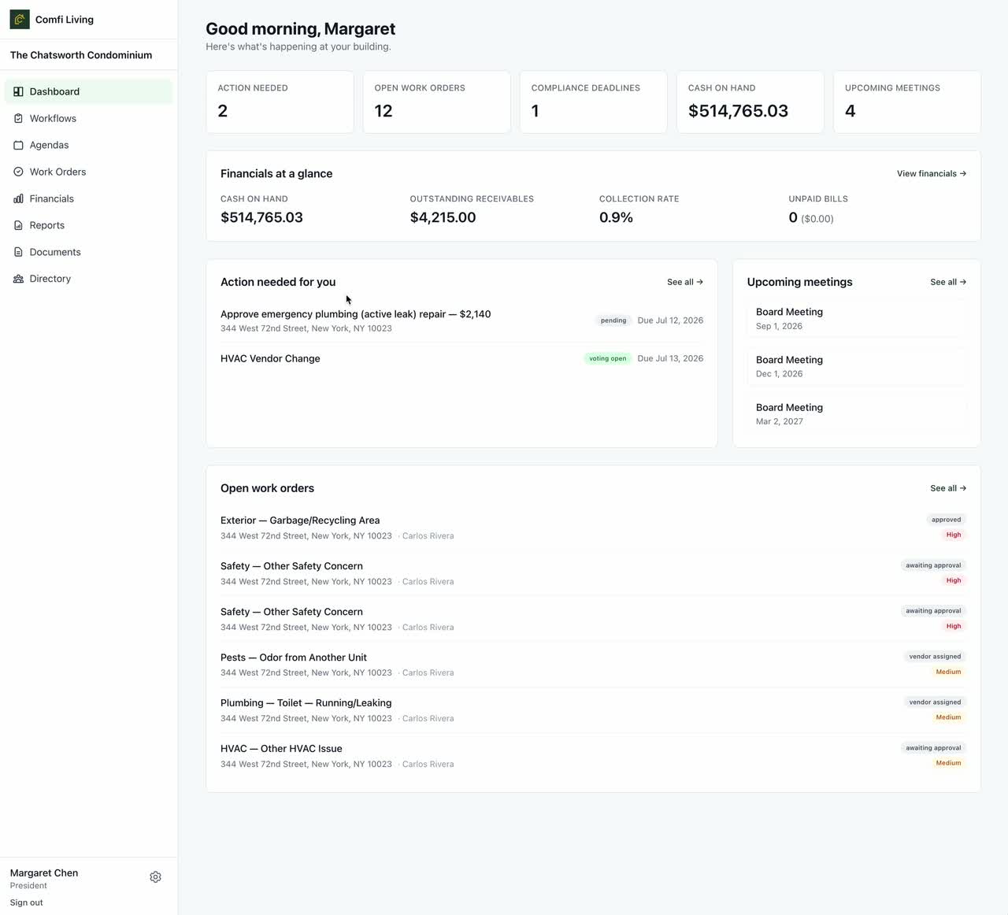This screenshot has height=915, width=1008.
Task: Open the Dec 1, 2026 Board Meeting
Action: (x=856, y=366)
